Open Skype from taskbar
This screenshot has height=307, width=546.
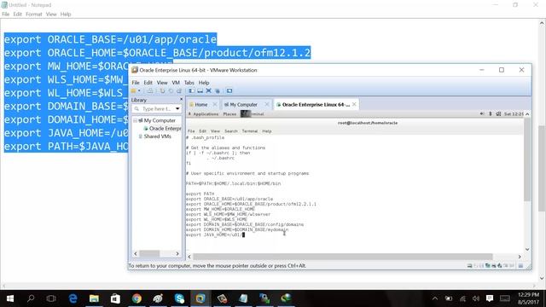[x=179, y=298]
